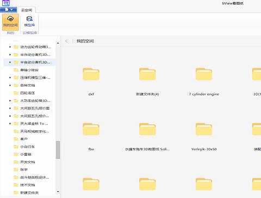261x198 pixels.
Task: Click the 我的空间 breadcrumb label
Action: [85, 41]
